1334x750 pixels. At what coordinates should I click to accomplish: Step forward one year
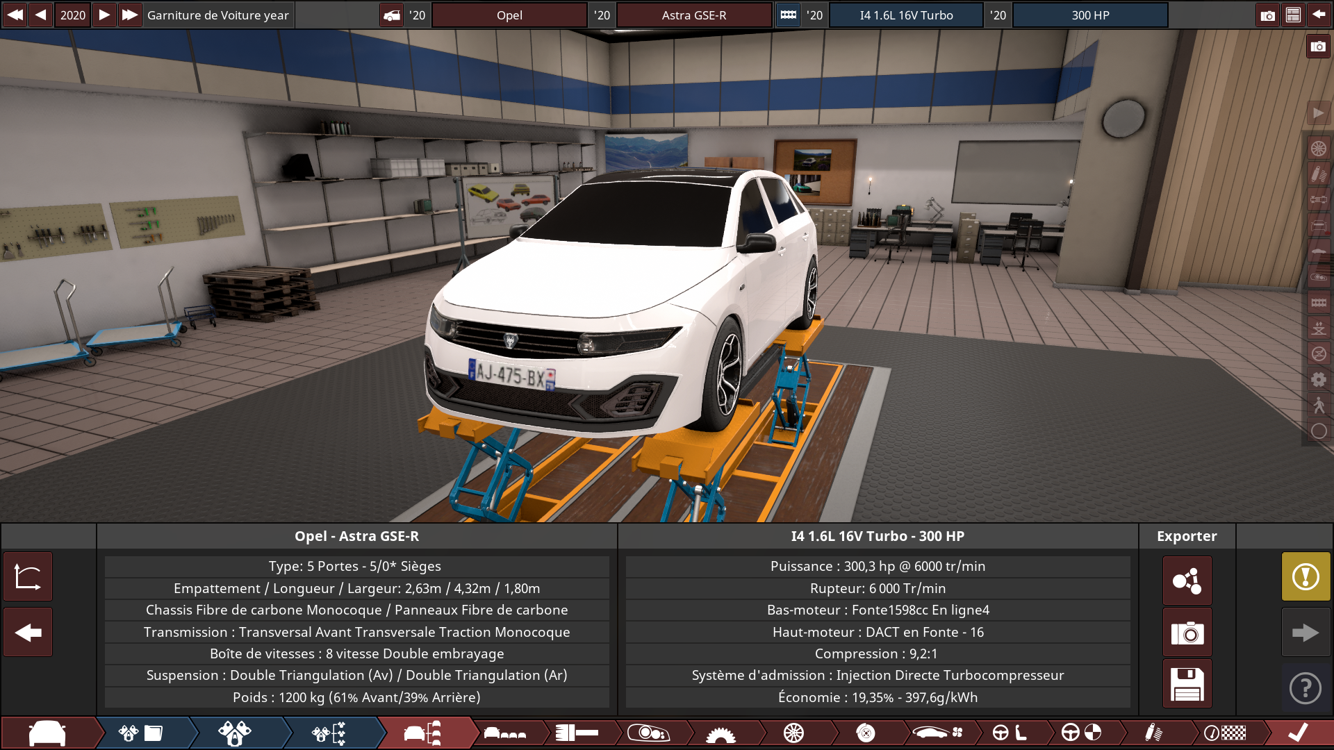click(x=104, y=15)
